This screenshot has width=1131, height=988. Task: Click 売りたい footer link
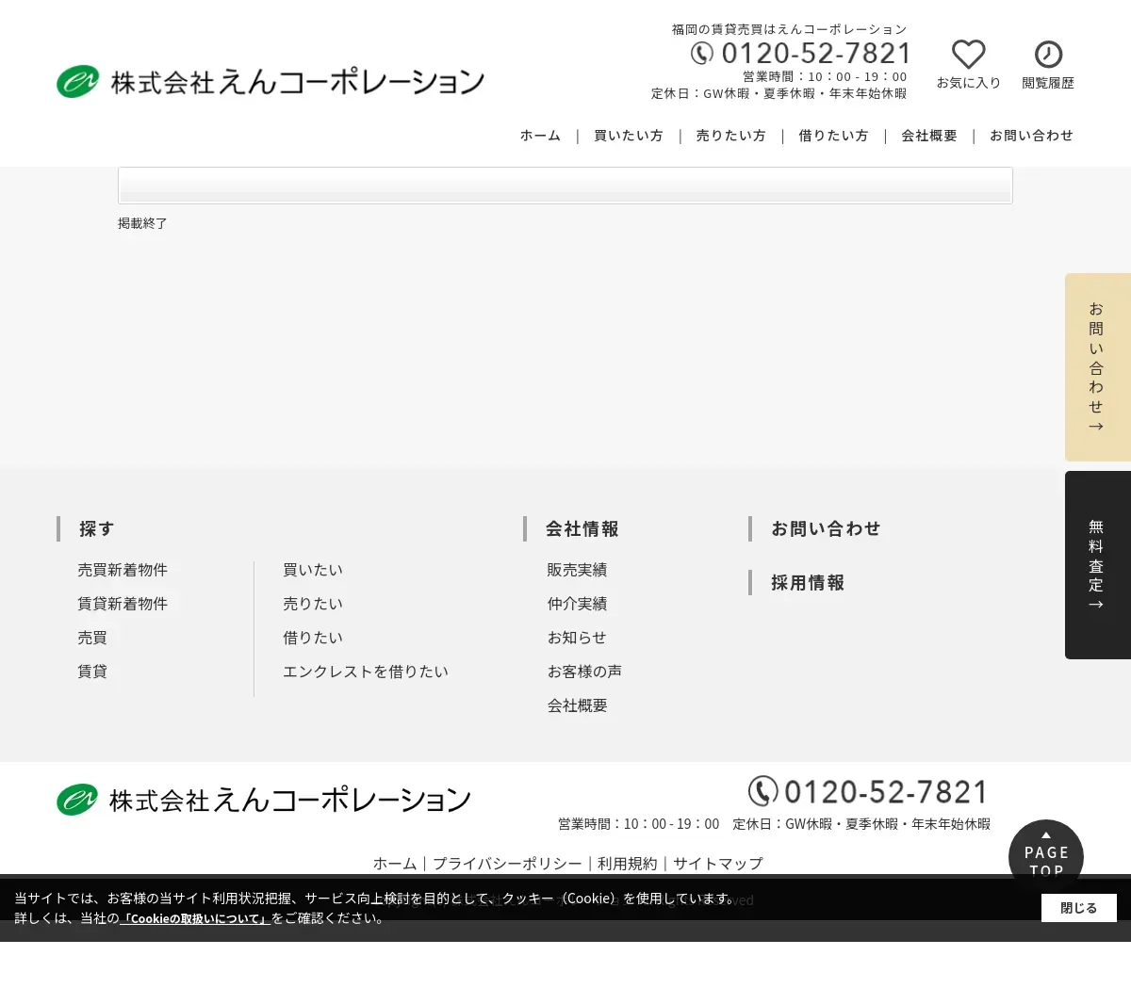pyautogui.click(x=313, y=604)
